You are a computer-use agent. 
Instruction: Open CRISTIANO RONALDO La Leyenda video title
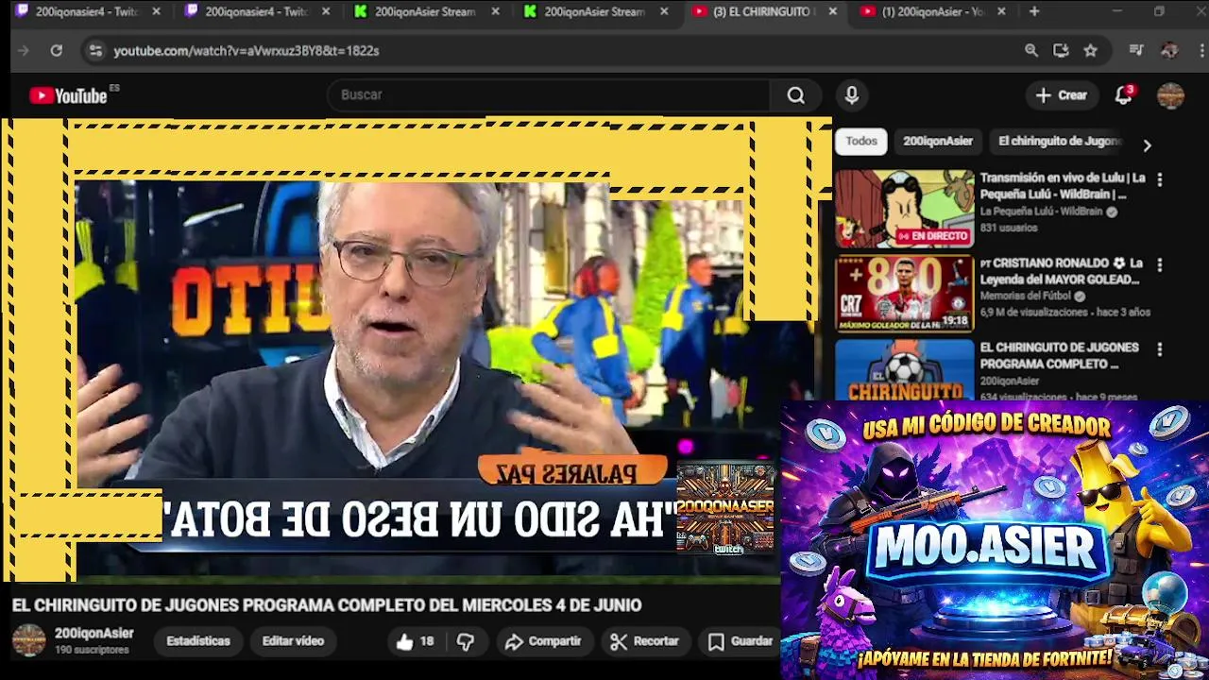(x=1062, y=271)
